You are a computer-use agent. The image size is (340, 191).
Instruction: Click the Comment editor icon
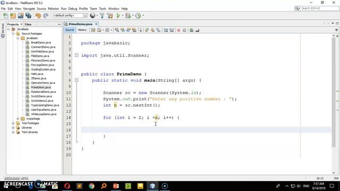pyautogui.click(x=191, y=30)
